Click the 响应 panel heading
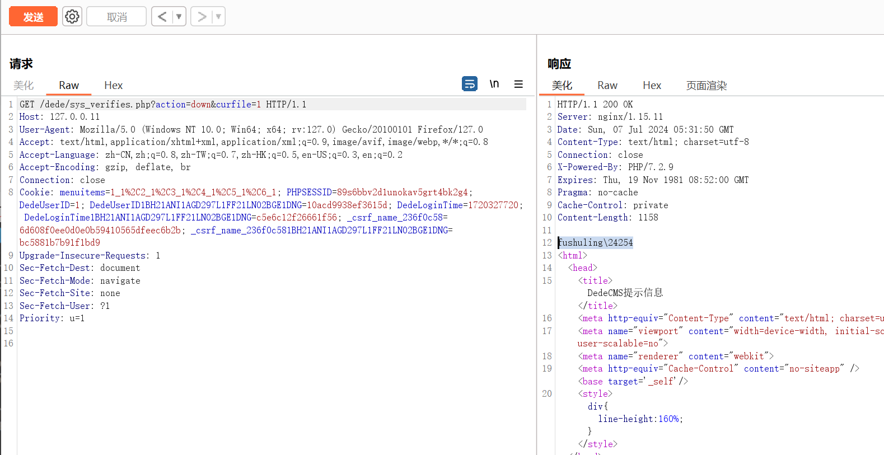 [x=559, y=64]
